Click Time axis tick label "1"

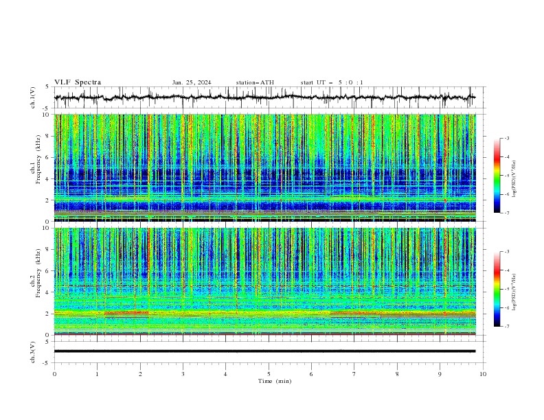[x=97, y=374]
